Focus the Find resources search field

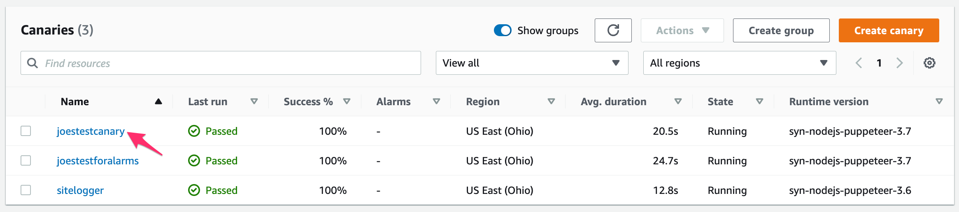coord(221,63)
